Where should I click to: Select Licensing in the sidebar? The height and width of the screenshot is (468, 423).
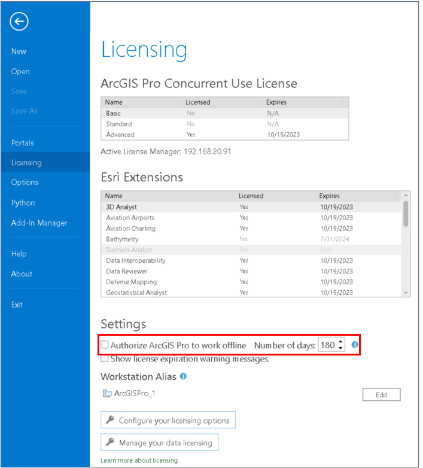45,163
